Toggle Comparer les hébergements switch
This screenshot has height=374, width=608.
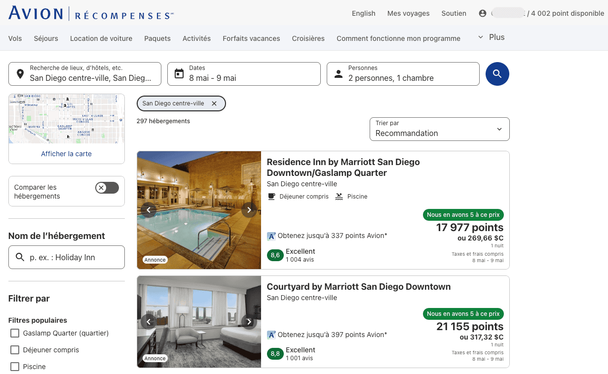107,188
